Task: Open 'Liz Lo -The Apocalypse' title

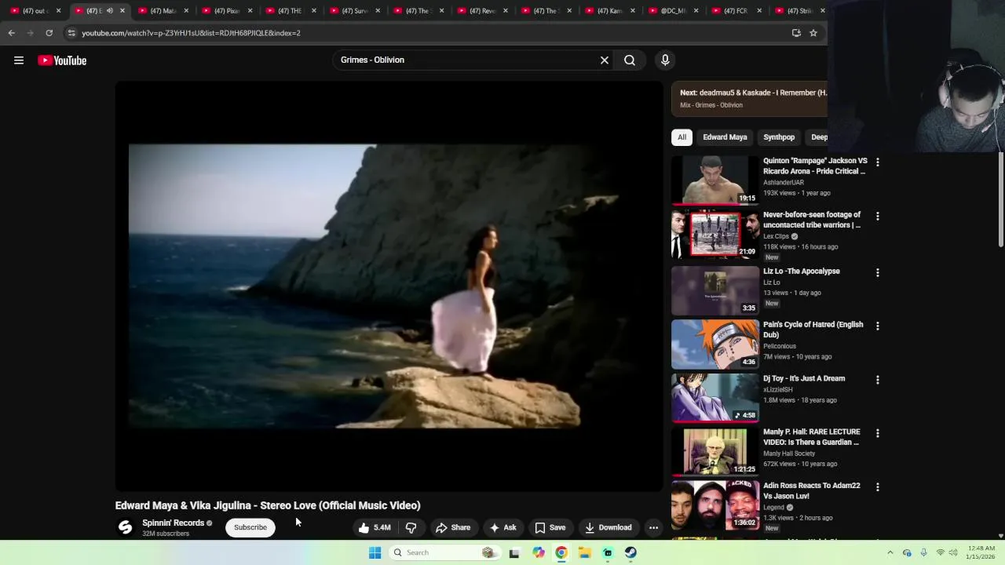Action: (x=802, y=272)
